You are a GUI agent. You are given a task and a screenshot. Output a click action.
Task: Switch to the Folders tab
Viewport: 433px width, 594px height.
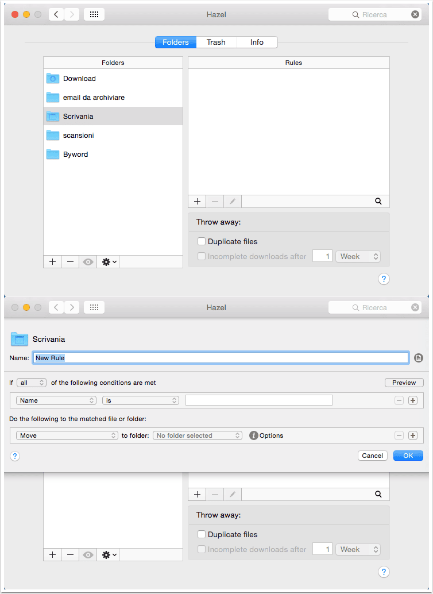coord(176,42)
